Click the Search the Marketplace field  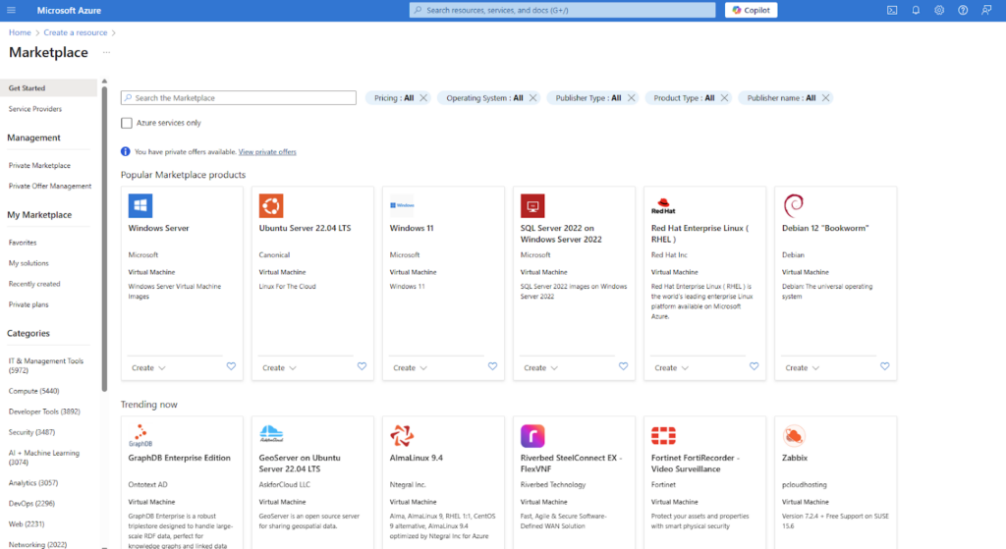pyautogui.click(x=238, y=97)
